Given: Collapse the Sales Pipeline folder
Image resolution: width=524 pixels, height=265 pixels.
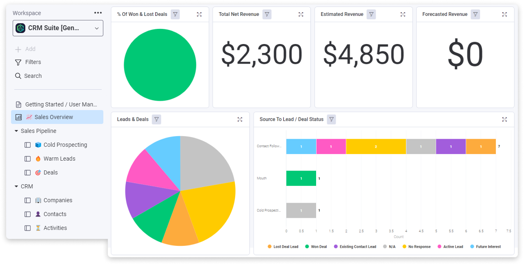Looking at the screenshot, I should (x=16, y=131).
